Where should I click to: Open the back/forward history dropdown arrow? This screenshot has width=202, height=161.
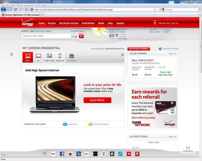(x=11, y=9)
